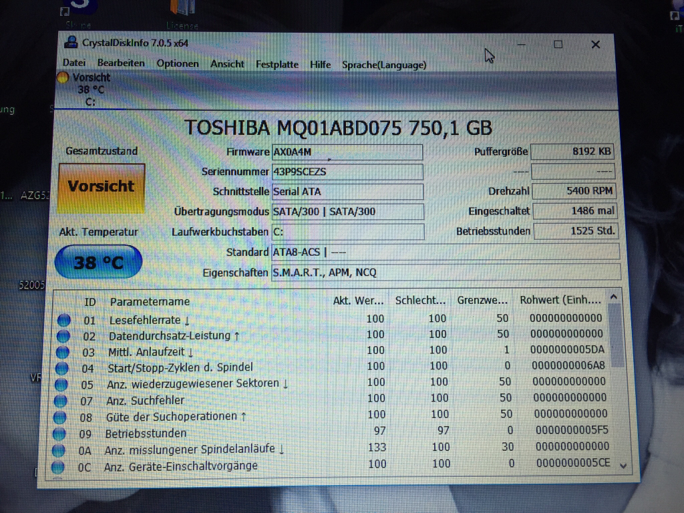Click the SMART list scrollbar thumb
The height and width of the screenshot is (513, 684).
click(x=617, y=336)
